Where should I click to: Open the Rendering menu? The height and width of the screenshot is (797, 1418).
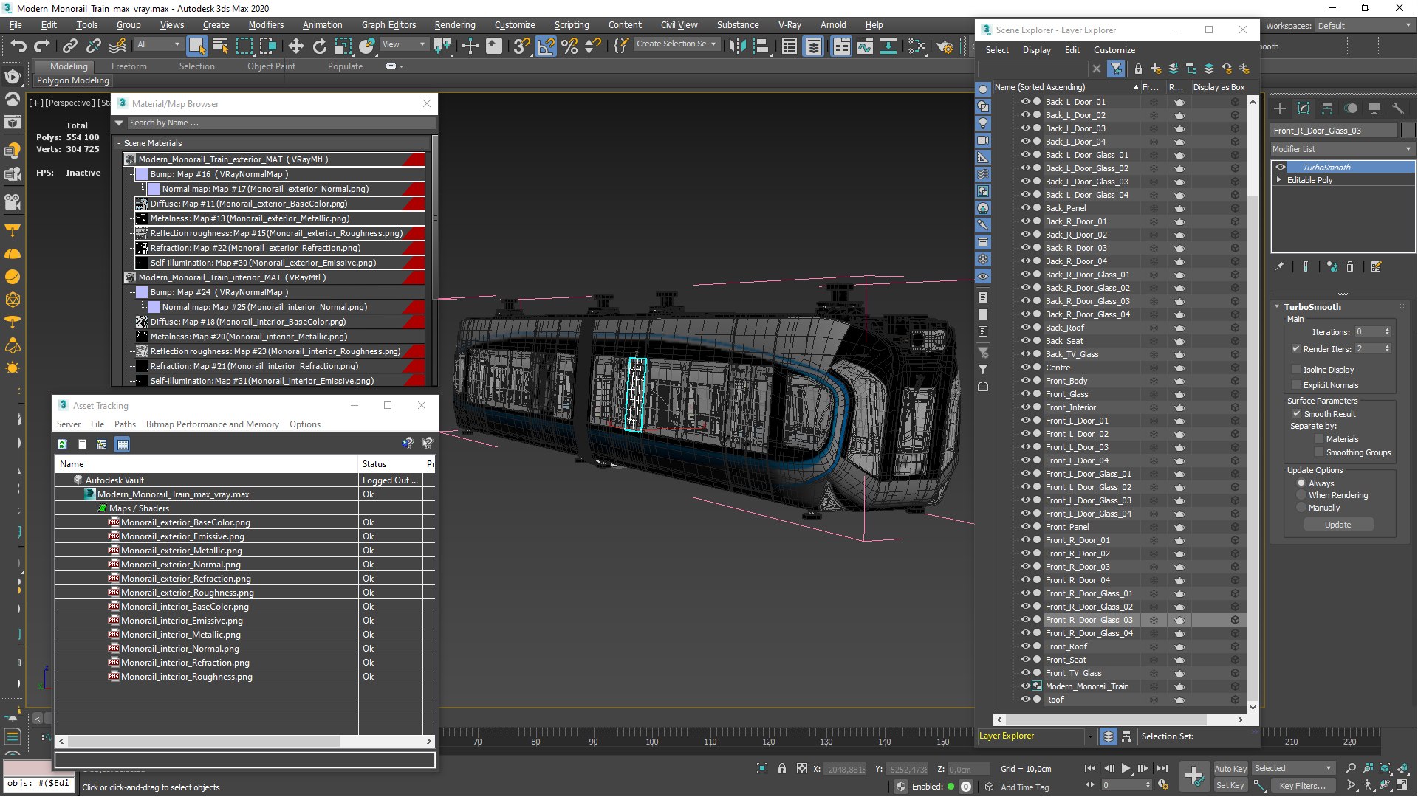455,24
